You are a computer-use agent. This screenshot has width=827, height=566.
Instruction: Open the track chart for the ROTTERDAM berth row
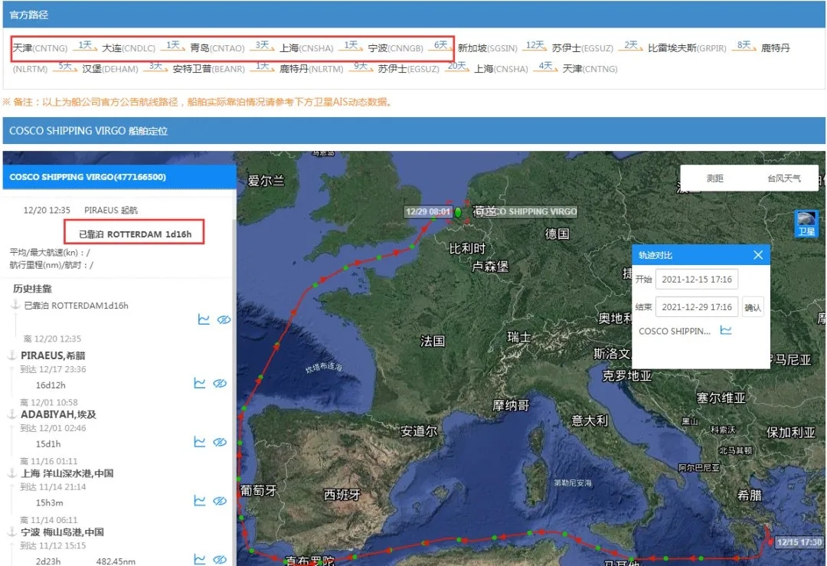coord(204,319)
